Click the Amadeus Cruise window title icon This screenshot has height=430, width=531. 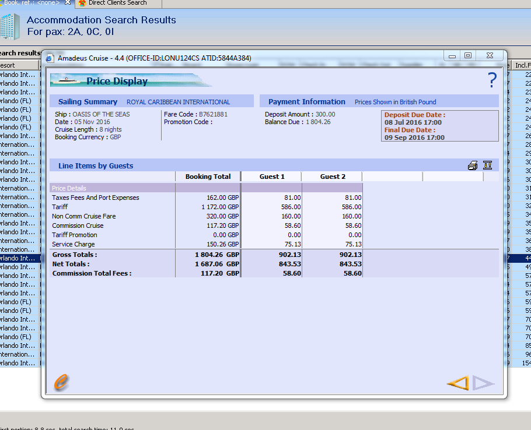coord(50,58)
